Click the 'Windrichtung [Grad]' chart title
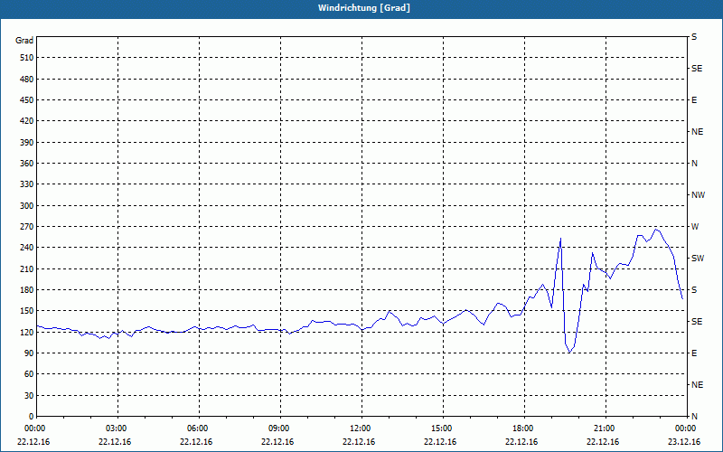The width and height of the screenshot is (723, 452). coord(364,8)
